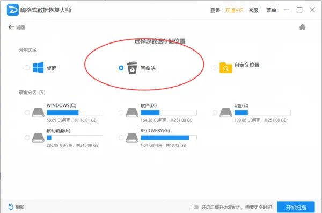322x213 pixels.
Task: Click the 软件(D:) drive icon
Action: (x=132, y=112)
